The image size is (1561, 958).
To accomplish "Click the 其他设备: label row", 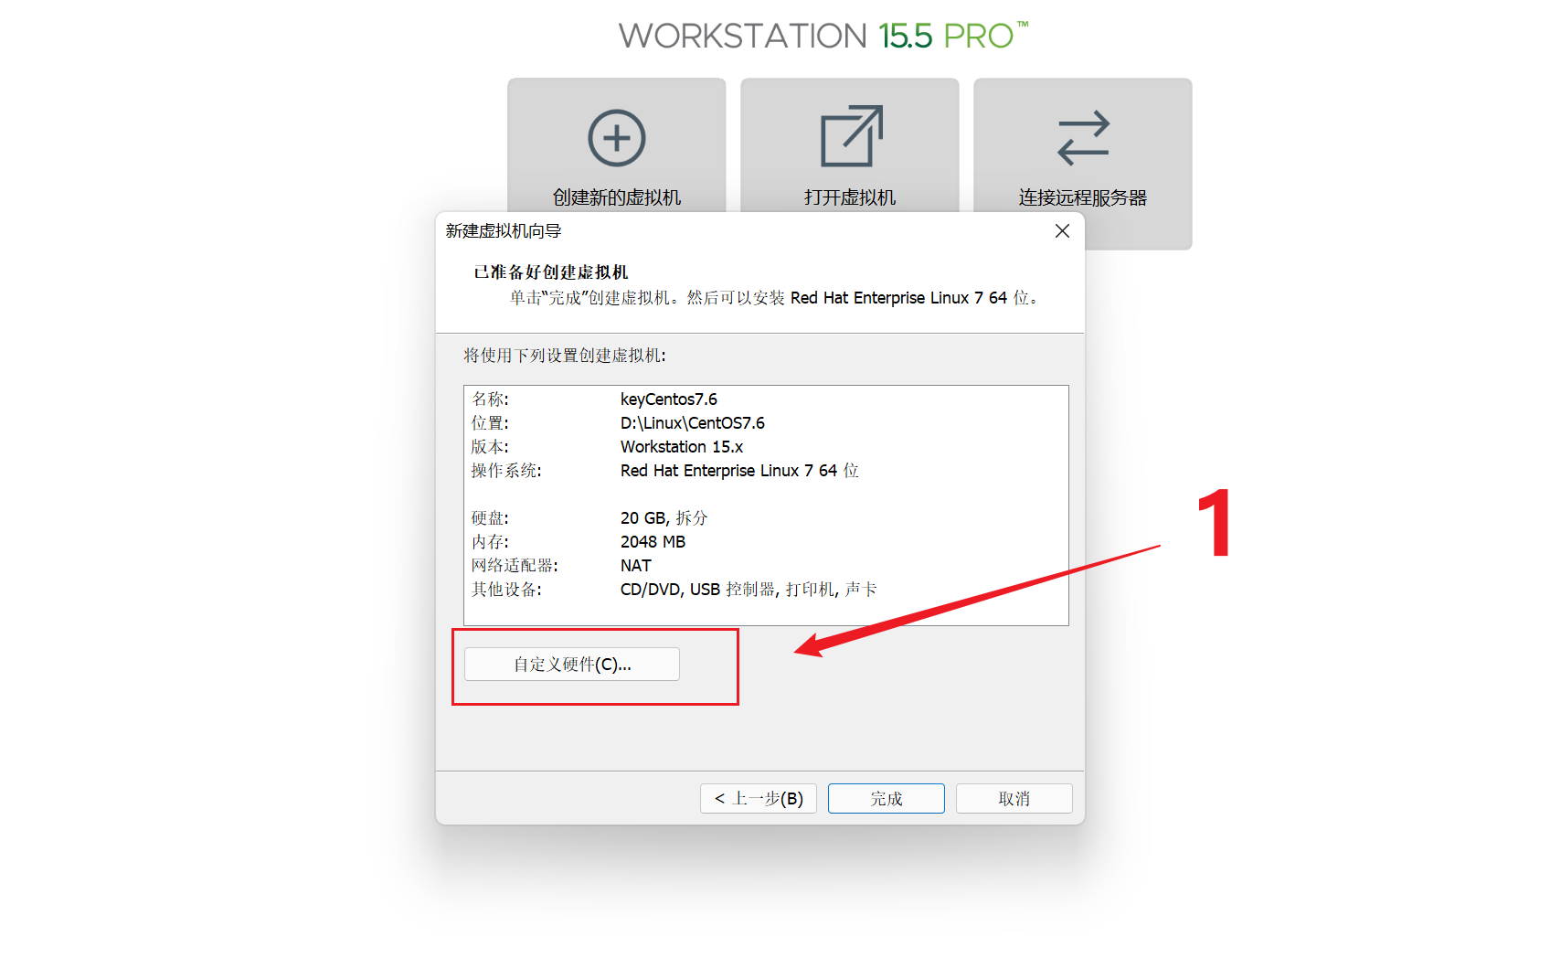I will 506,590.
